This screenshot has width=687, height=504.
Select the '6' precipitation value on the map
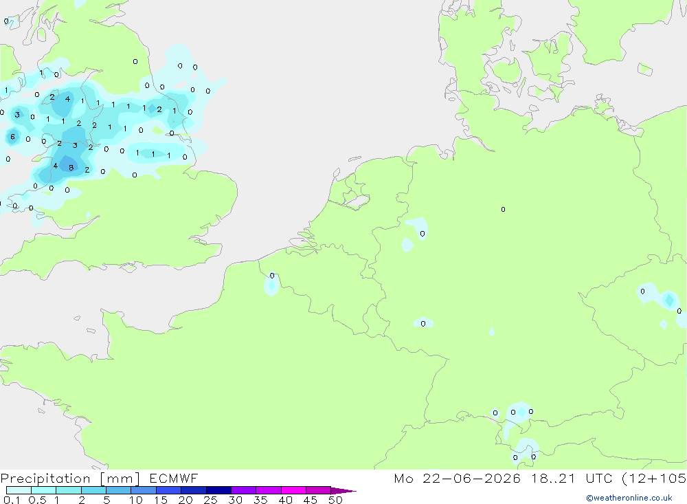click(12, 137)
